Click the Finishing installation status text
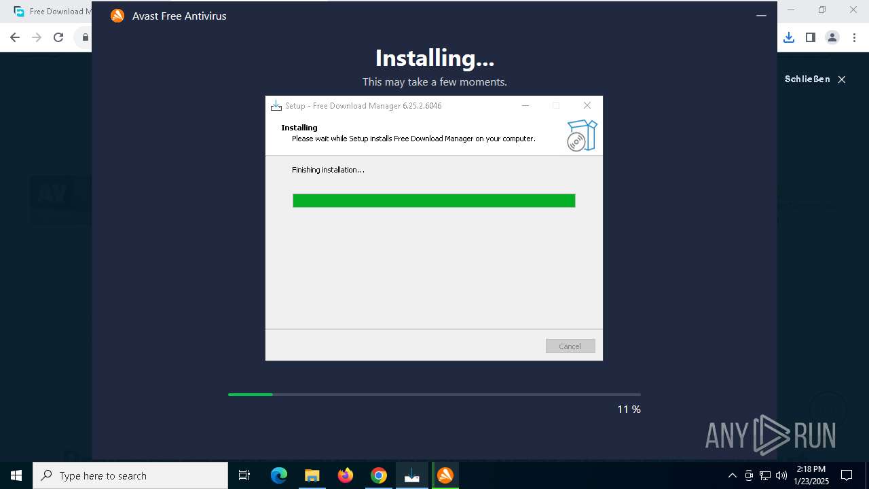 pyautogui.click(x=328, y=170)
